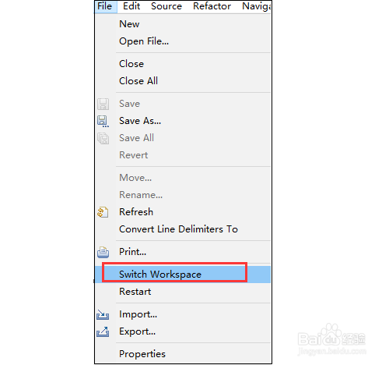This screenshot has width=389, height=365.
Task: Open the Source menu
Action: click(x=166, y=6)
